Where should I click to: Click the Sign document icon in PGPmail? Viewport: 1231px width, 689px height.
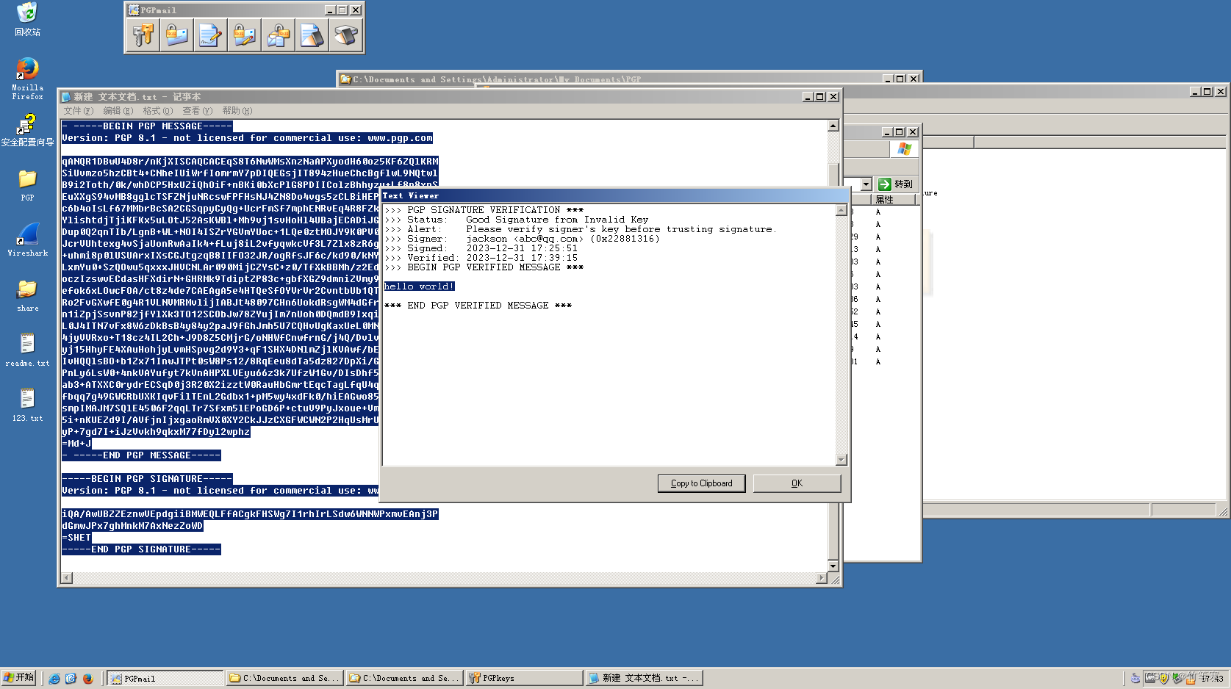(211, 35)
